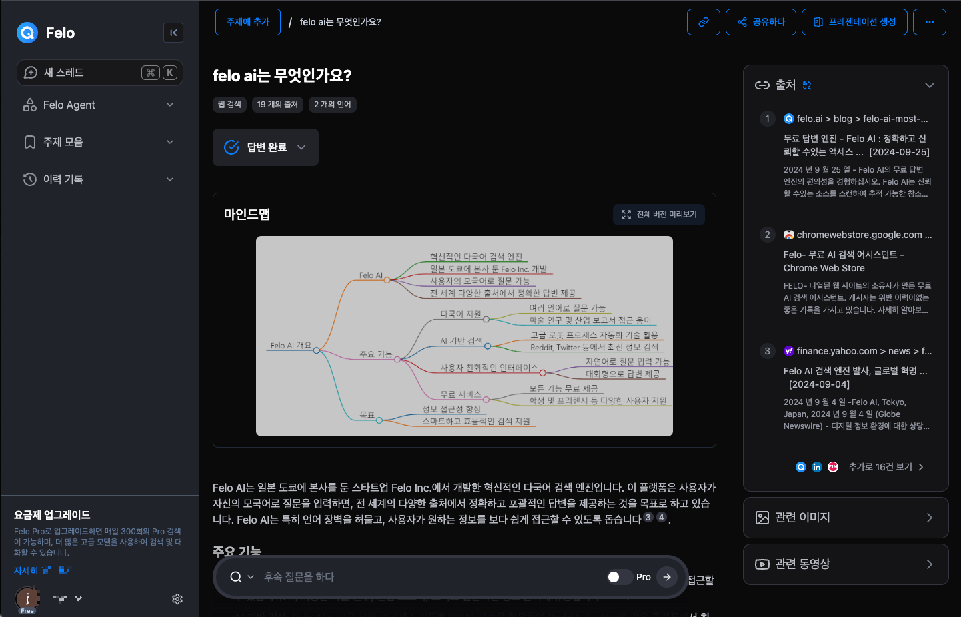Toggle the Pro search switch
This screenshot has height=617, width=961.
tap(620, 577)
